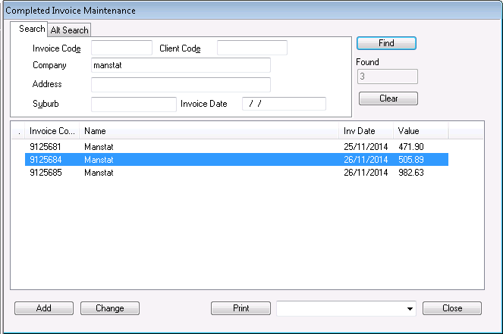Click the Address text field

pyautogui.click(x=181, y=84)
